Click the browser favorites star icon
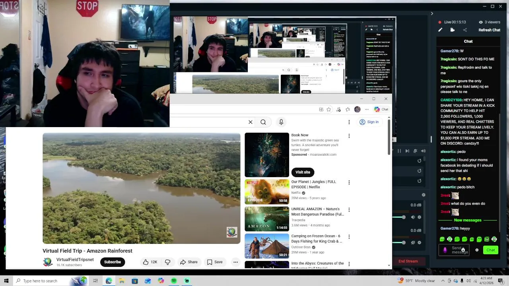509x286 pixels. click(328, 109)
